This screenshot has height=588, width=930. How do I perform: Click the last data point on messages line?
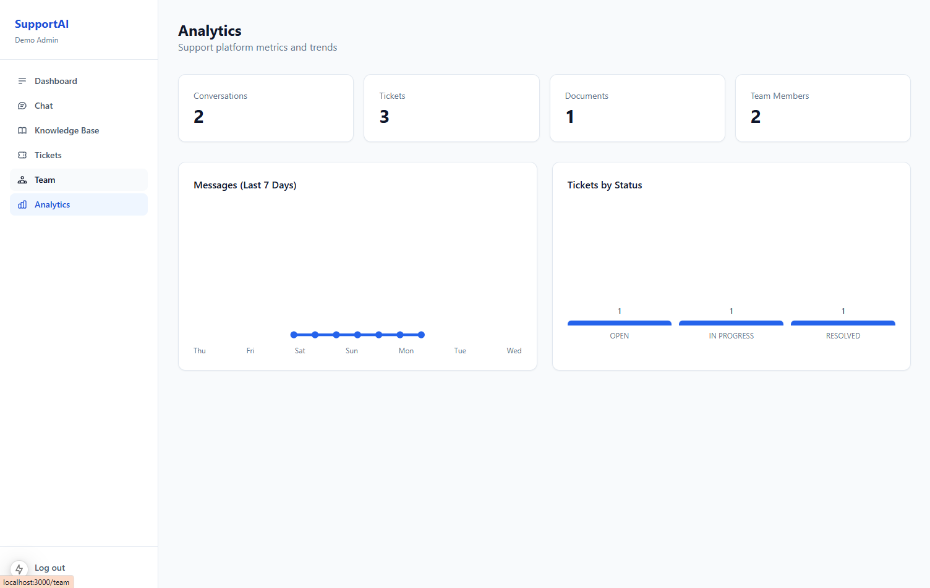[x=421, y=335]
